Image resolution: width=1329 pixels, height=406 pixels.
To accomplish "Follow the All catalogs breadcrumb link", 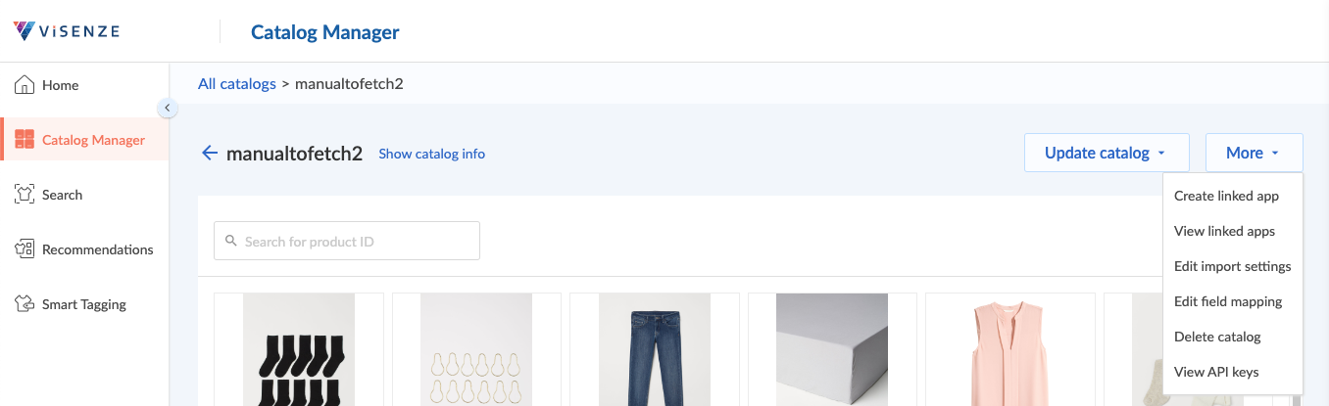I will click(x=237, y=83).
